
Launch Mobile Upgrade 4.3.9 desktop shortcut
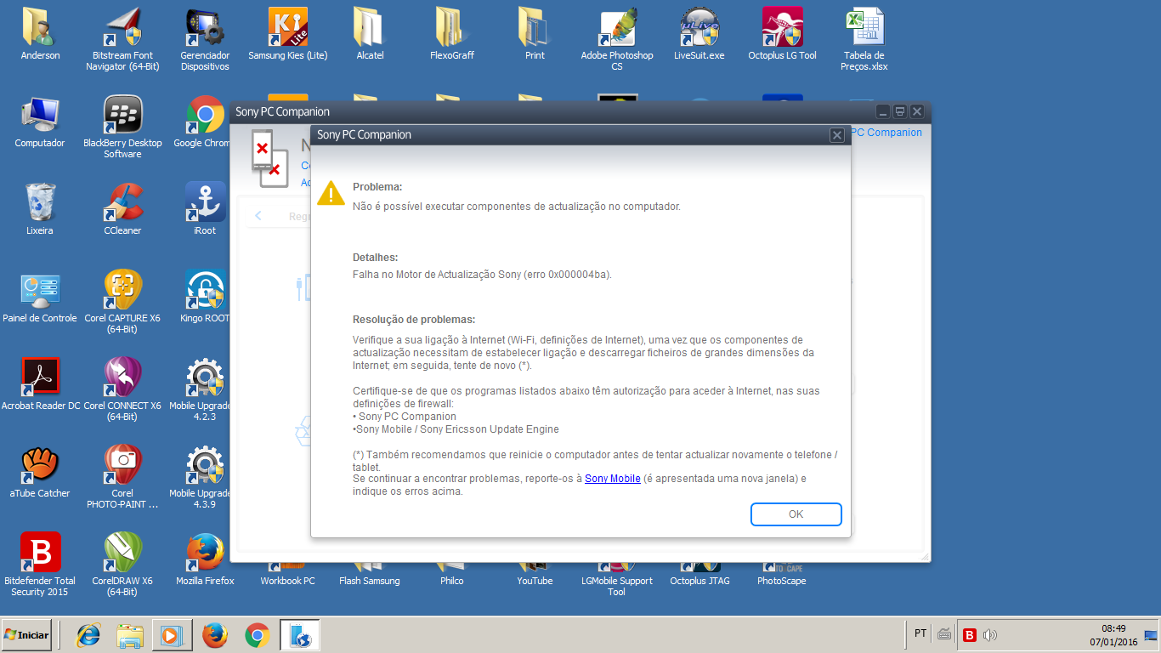(201, 478)
